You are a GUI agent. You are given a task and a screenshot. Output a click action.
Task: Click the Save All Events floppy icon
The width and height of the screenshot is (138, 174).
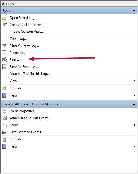(x=4, y=67)
